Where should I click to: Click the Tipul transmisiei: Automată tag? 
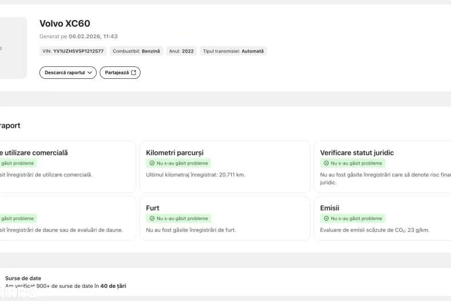pyautogui.click(x=233, y=51)
